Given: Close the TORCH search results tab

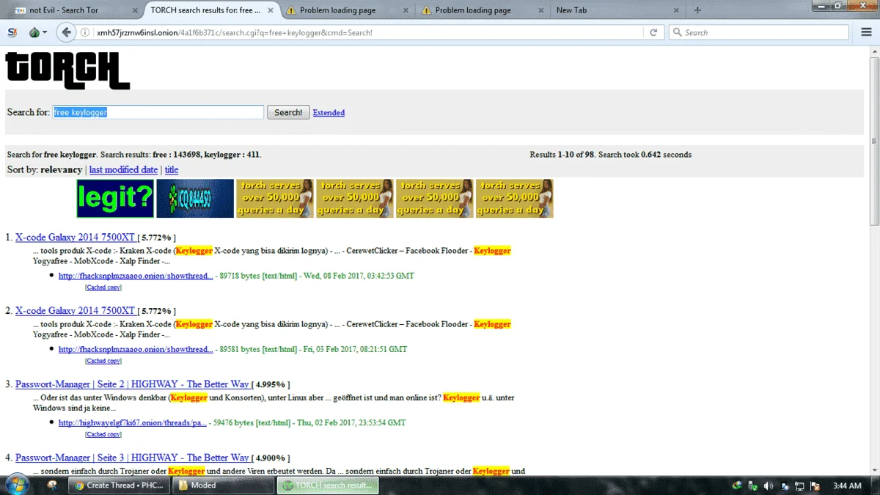Looking at the screenshot, I should click(272, 10).
